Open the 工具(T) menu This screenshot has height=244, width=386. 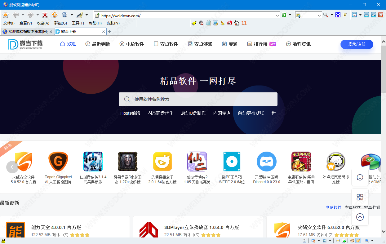click(x=78, y=23)
